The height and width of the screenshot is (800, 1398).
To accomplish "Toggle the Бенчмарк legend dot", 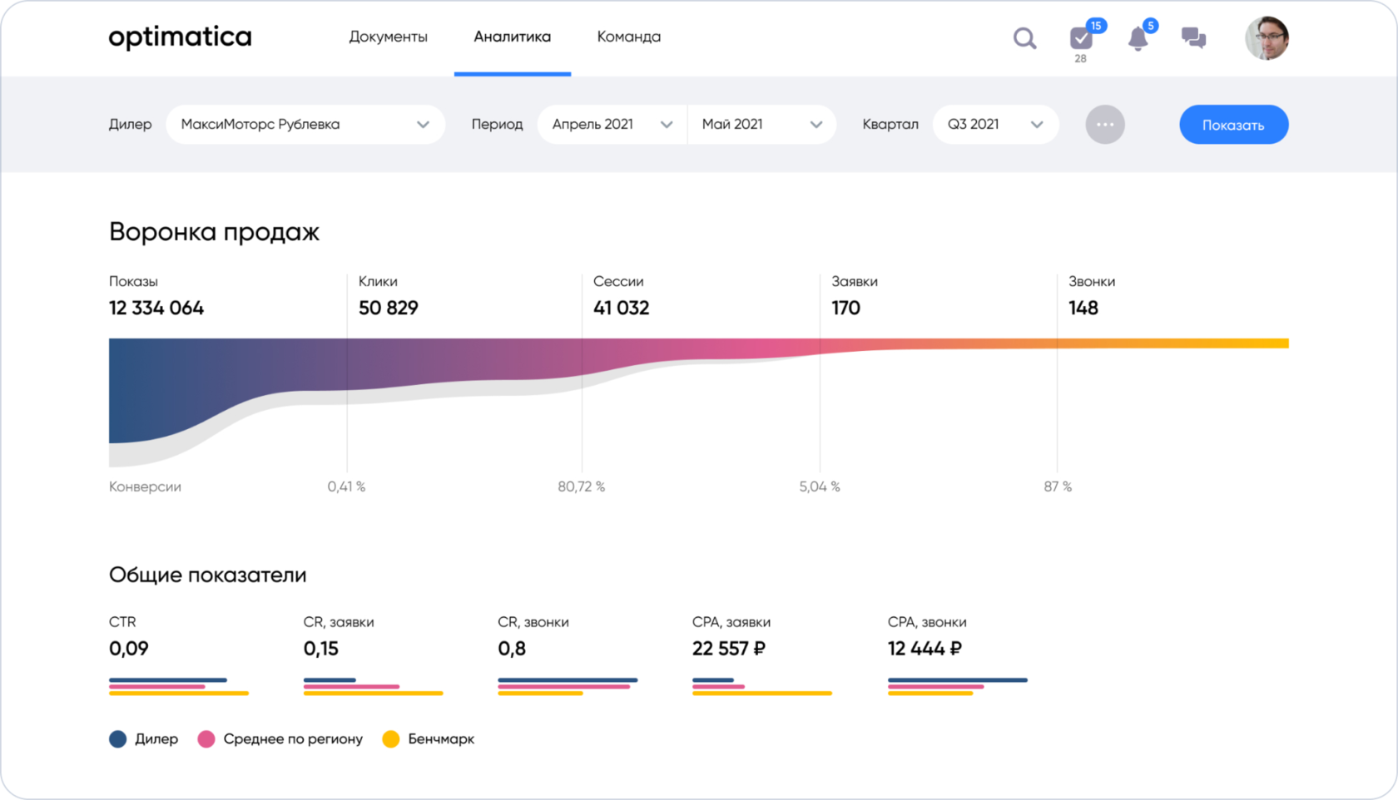I will 390,739.
